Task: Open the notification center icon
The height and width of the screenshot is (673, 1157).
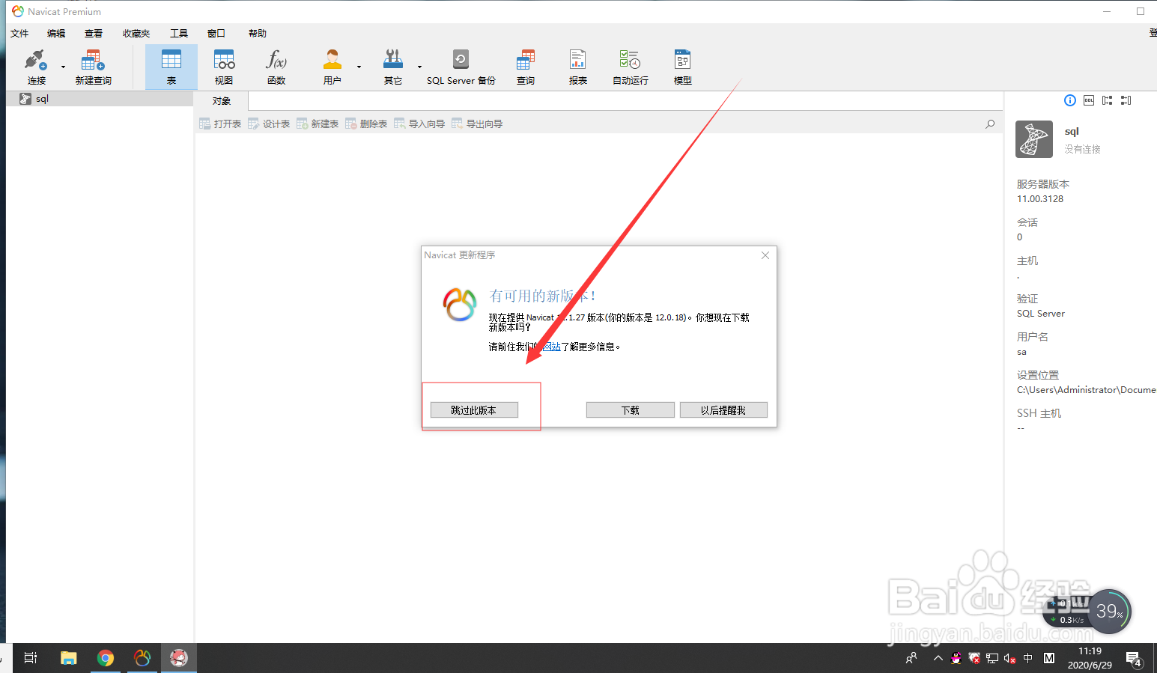Action: point(1134,659)
